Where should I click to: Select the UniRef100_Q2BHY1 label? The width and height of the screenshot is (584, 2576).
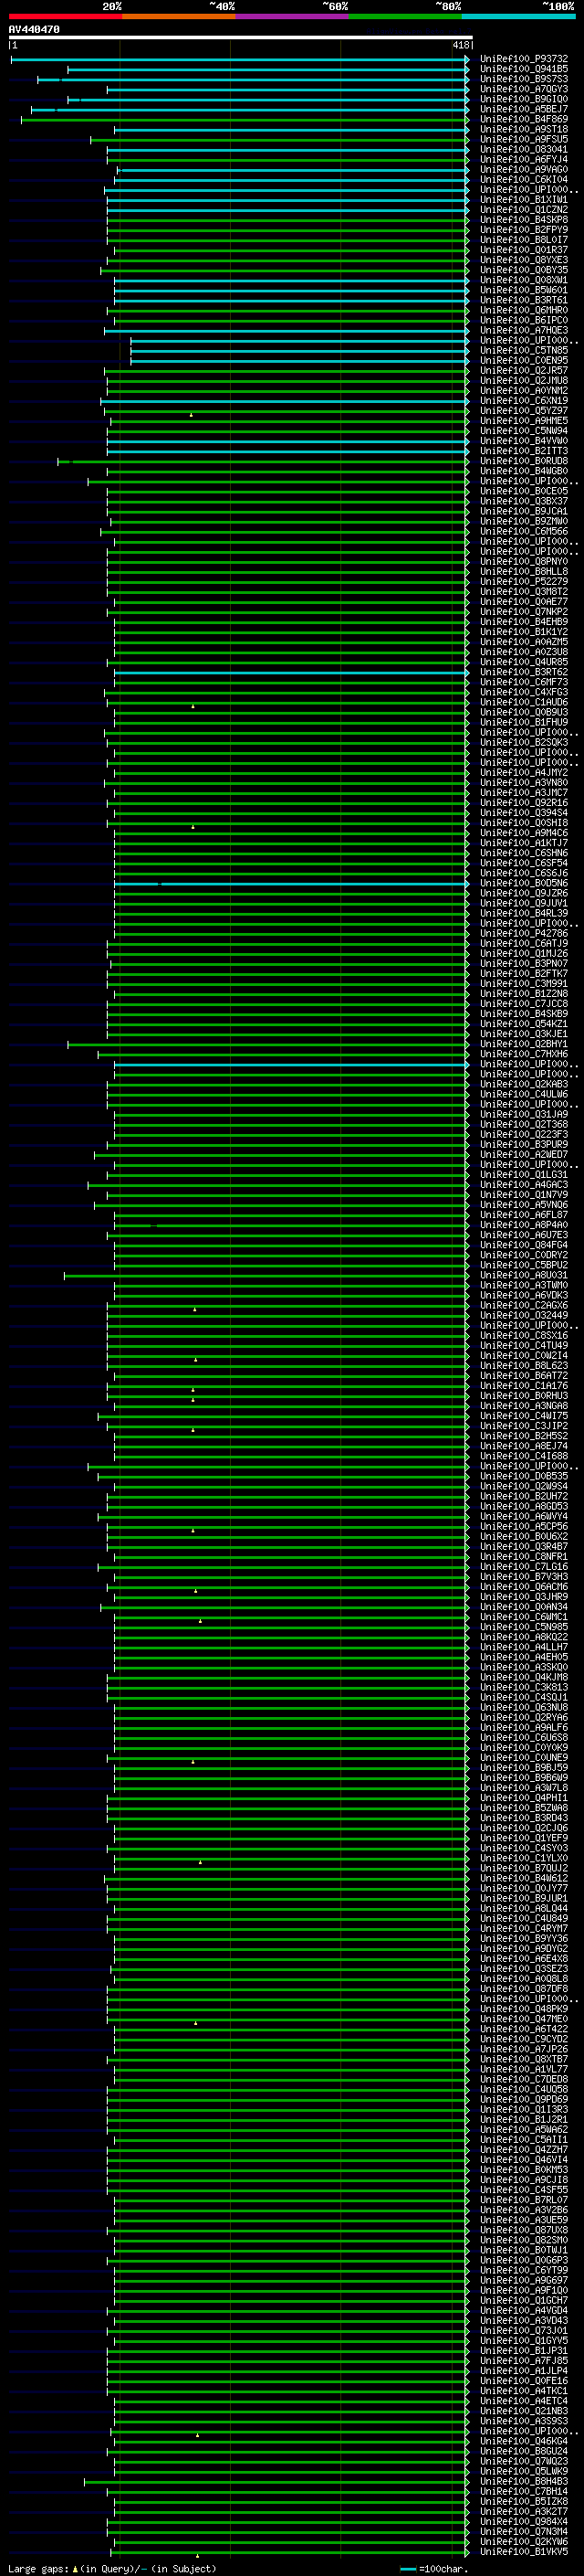pos(524,1044)
